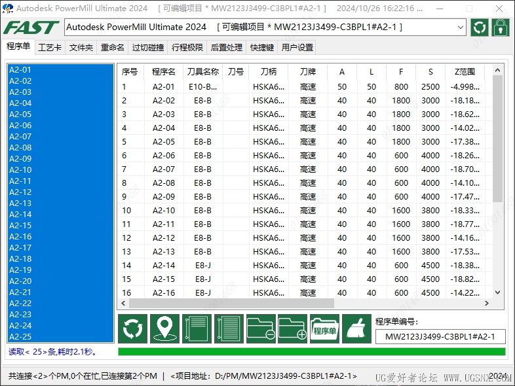Click the folder with plus sign icon
This screenshot has height=386, width=515.
[292, 328]
